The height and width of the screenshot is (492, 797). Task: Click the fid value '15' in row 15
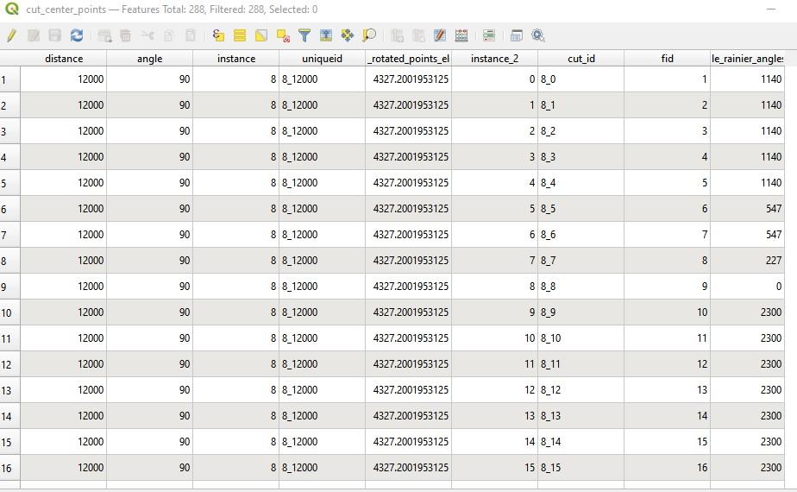[702, 442]
